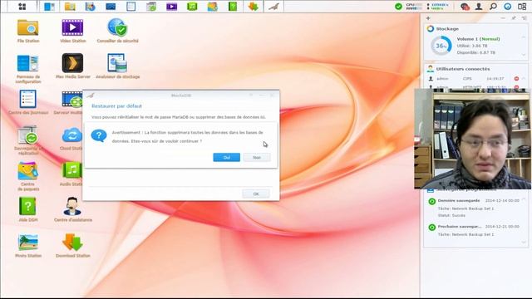Click the MariaDB window help button

[251, 96]
